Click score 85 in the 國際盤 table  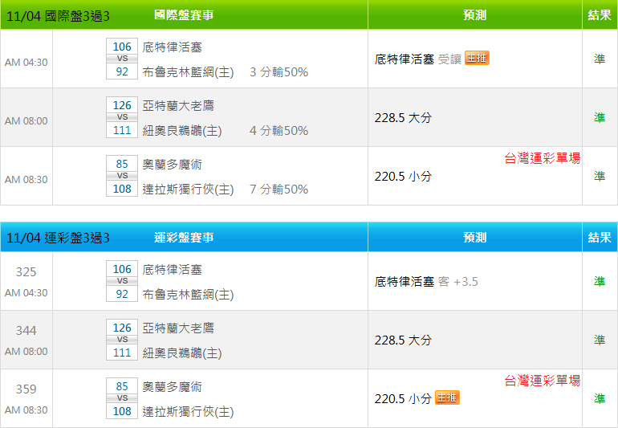122,164
